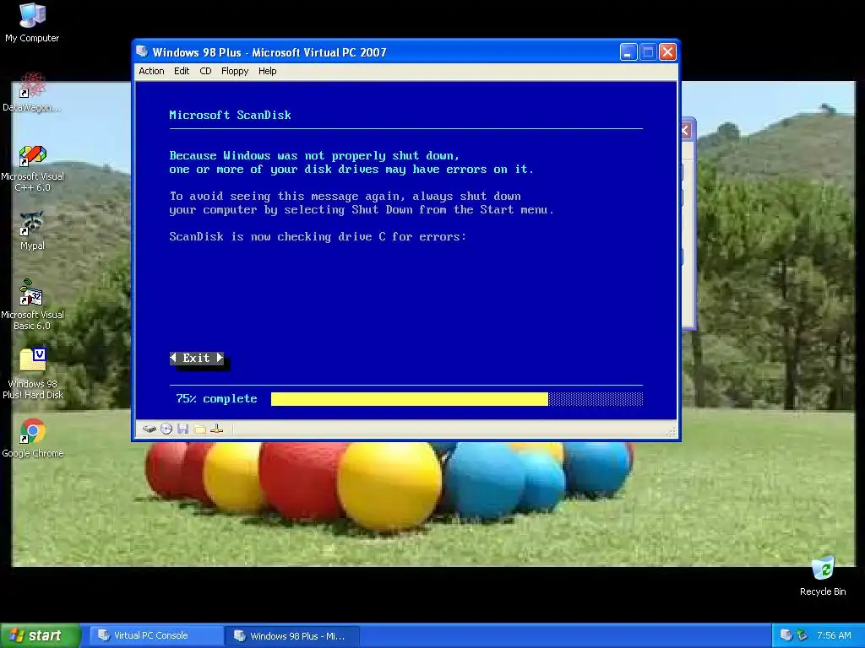
Task: Close the Windows 98 Plus Virtual PC window
Action: coord(667,52)
